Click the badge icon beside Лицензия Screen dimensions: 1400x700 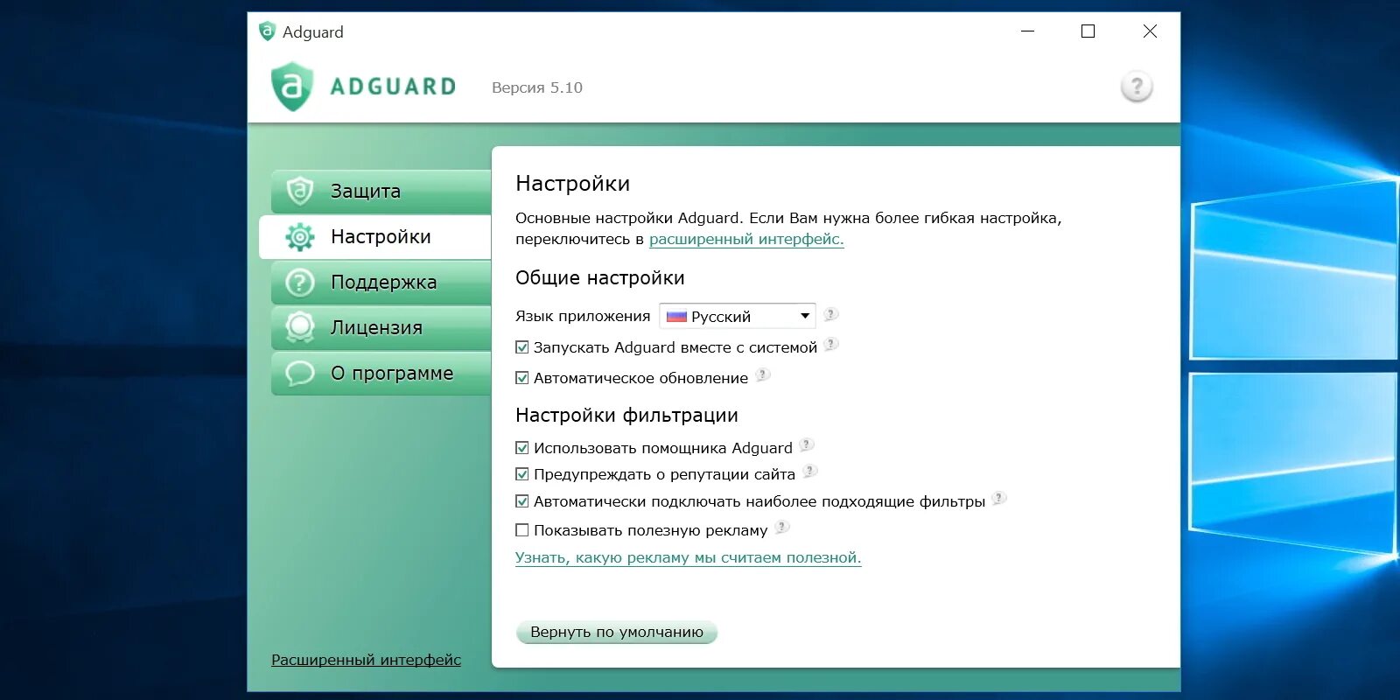pos(300,327)
